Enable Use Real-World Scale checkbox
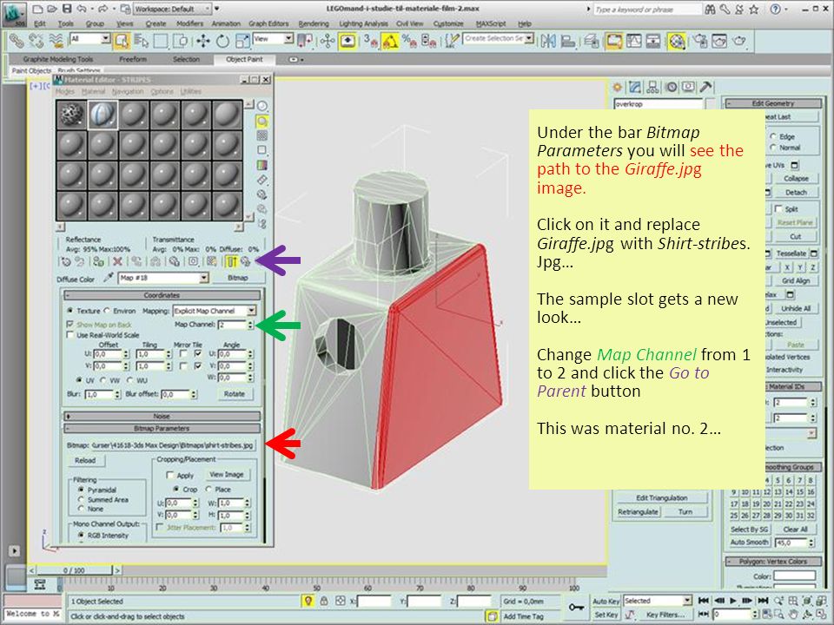Viewport: 834px width, 625px height. click(x=70, y=335)
